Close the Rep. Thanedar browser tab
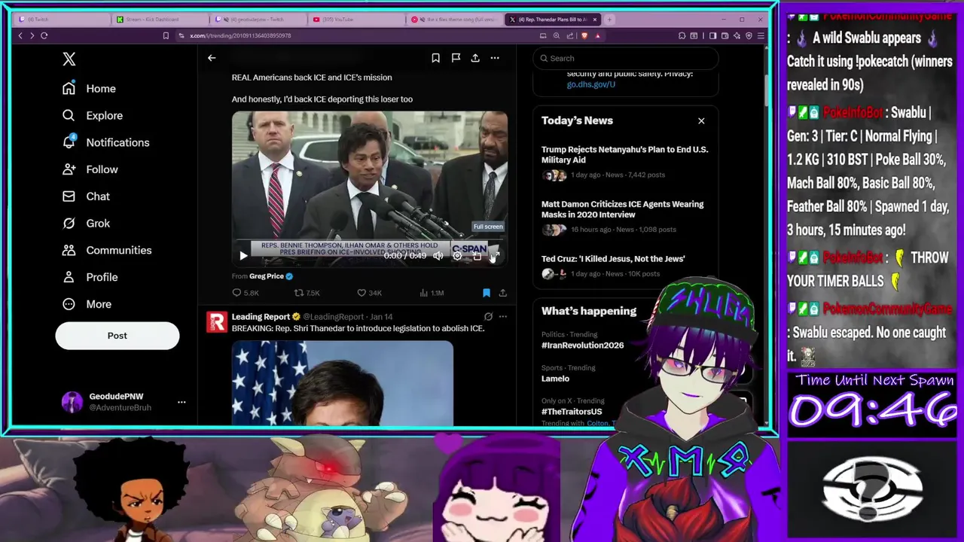 tap(595, 20)
